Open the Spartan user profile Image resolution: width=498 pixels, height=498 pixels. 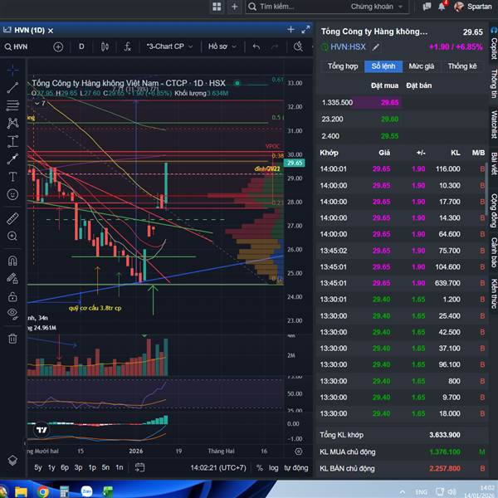[x=473, y=7]
